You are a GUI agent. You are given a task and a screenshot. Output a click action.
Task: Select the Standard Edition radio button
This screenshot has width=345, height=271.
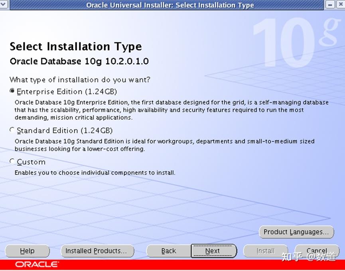coord(12,130)
